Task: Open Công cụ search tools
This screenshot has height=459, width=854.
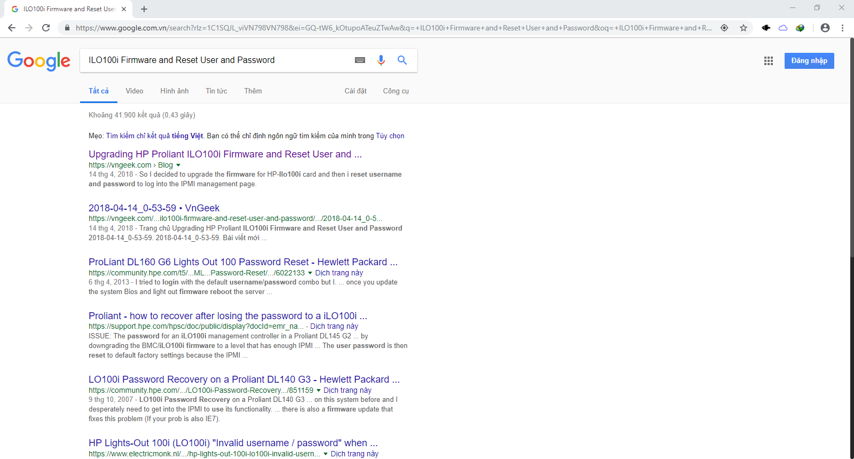Action: tap(396, 91)
